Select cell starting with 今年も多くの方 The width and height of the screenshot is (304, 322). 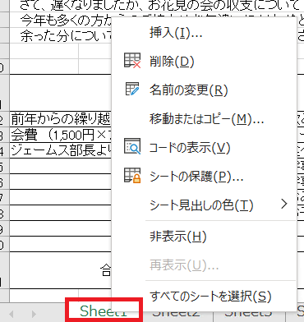(66, 20)
